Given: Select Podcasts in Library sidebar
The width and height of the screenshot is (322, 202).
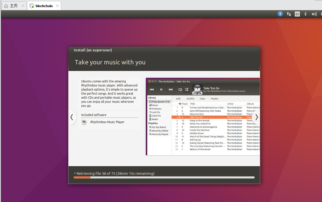Looking at the screenshot, I should tap(155, 109).
